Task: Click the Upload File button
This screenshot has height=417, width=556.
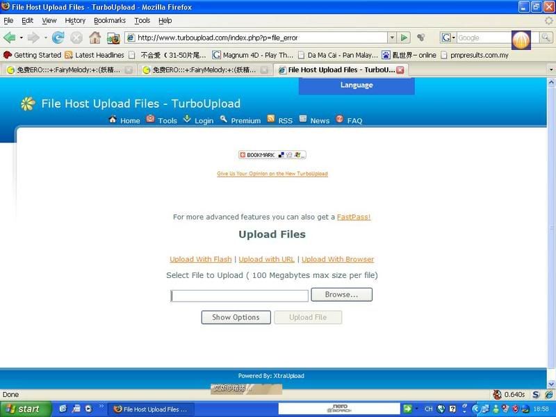Action: pyautogui.click(x=308, y=318)
